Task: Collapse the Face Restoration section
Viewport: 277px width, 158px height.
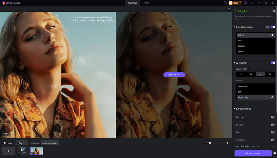Action: click(235, 27)
